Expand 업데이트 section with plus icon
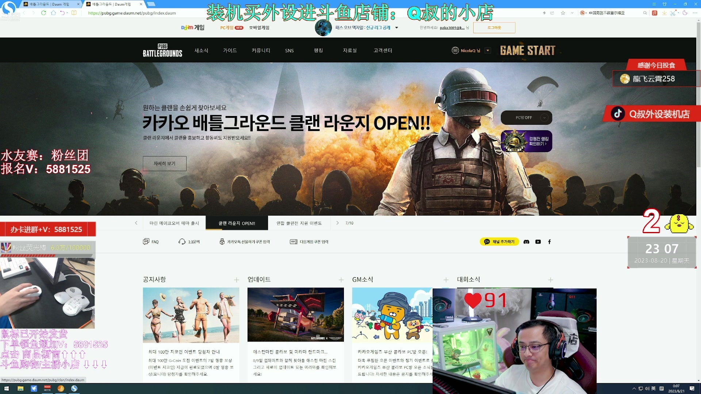The width and height of the screenshot is (701, 394). tap(341, 280)
